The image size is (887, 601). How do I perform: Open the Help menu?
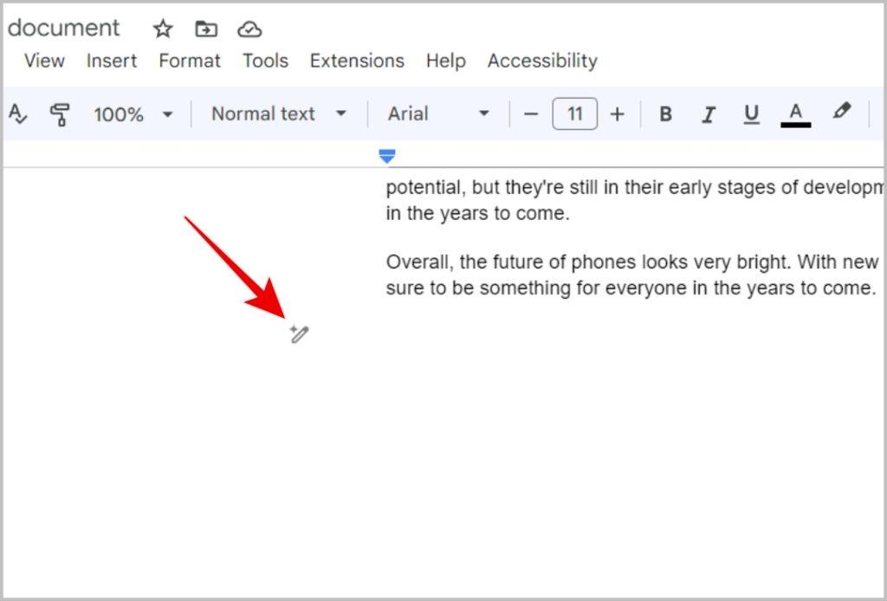point(446,61)
